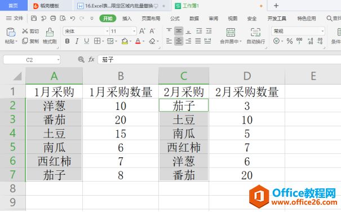Increase font size with the A+ icon

(x=142, y=31)
